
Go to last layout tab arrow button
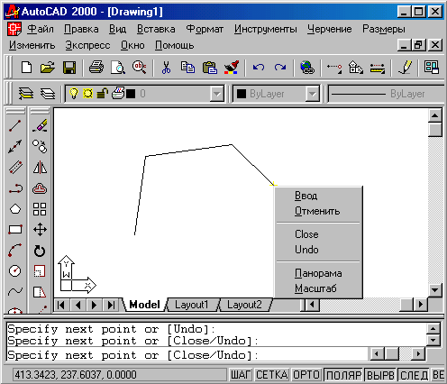coord(111,306)
